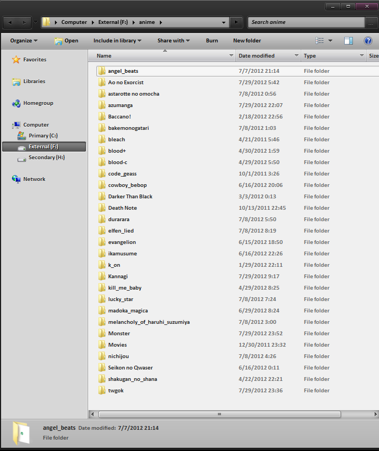Click the Baccano! folder icon
Viewport: 379px width, 451px height.
tap(102, 116)
